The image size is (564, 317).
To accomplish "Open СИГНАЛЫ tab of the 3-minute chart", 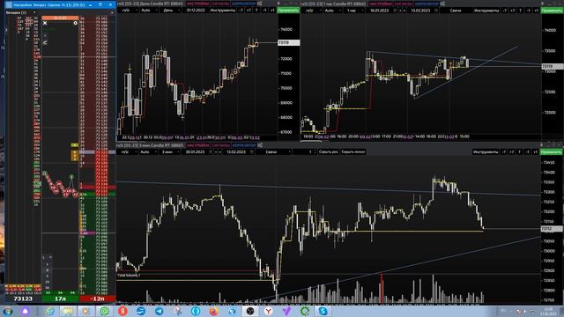I will point(220,145).
